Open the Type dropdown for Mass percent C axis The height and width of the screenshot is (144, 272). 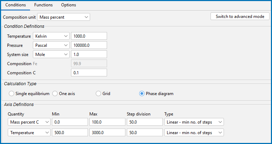[194, 122]
